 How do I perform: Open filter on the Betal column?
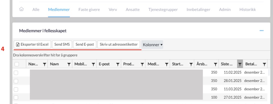[264, 64]
